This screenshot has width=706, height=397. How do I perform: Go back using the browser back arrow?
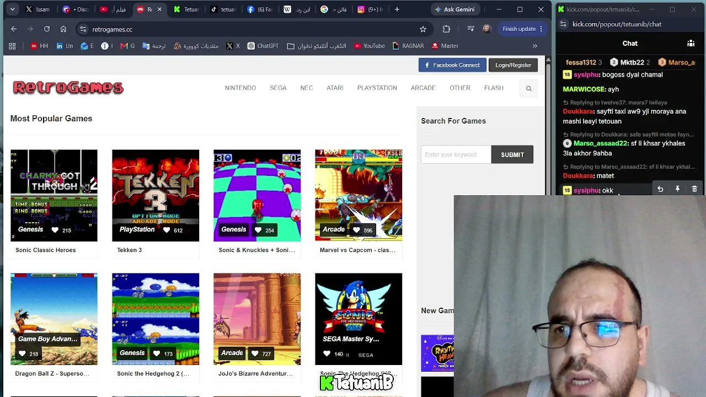14,29
